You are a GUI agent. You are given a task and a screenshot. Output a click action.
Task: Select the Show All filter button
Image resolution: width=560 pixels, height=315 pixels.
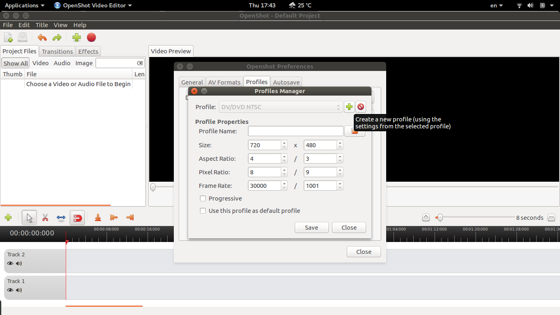click(x=16, y=63)
